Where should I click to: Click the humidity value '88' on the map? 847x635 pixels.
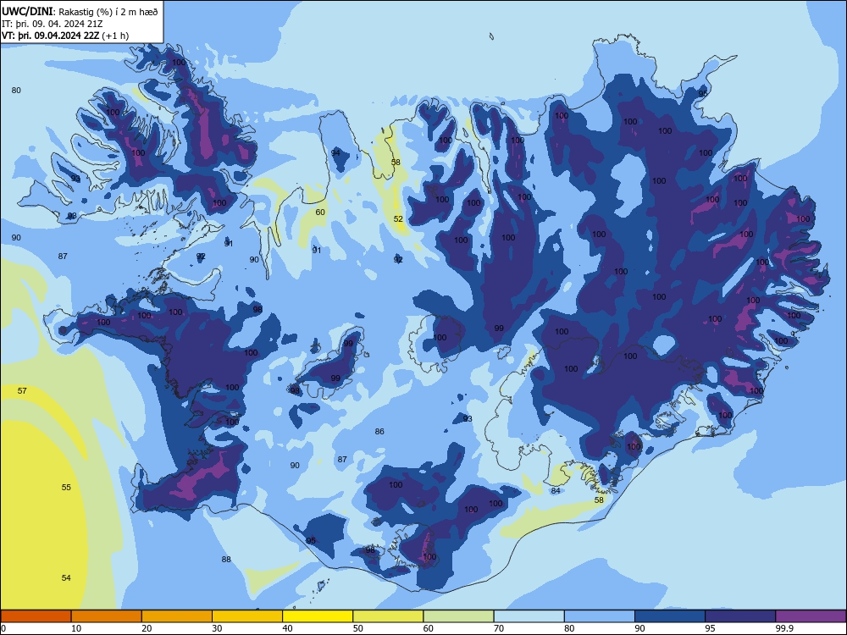tap(226, 559)
